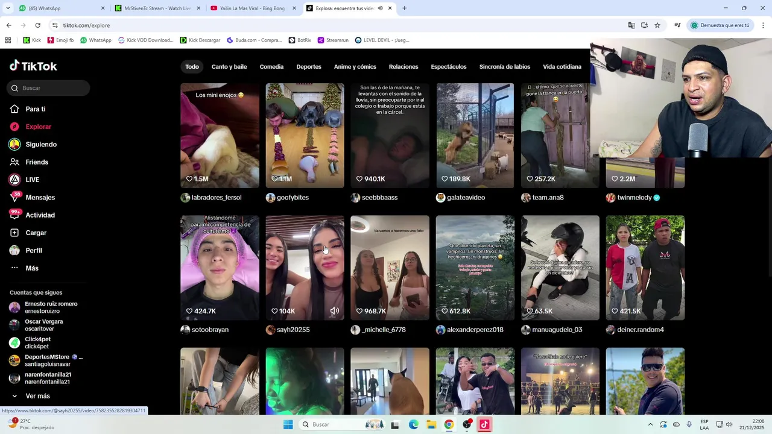Select the Comedia category tab

271,67
